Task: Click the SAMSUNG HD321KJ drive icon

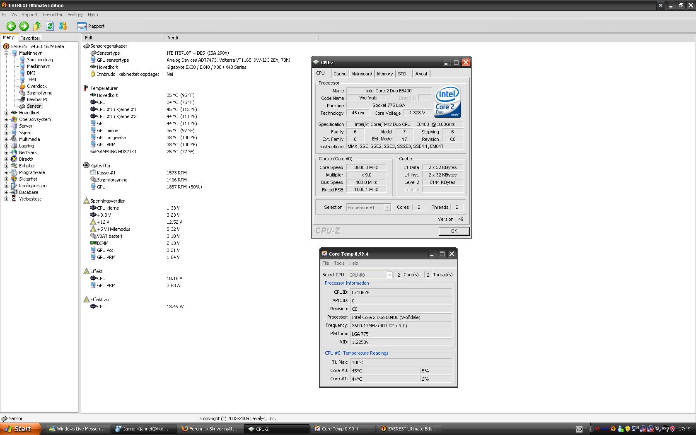Action: (93, 152)
